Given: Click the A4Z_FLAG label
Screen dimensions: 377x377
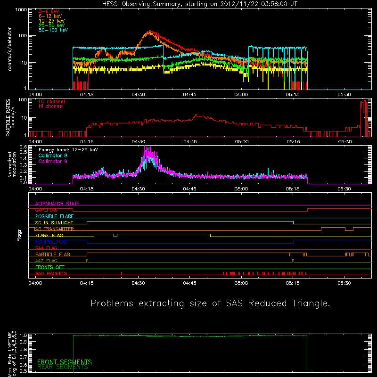Looking at the screenshot, I should pyautogui.click(x=46, y=261).
